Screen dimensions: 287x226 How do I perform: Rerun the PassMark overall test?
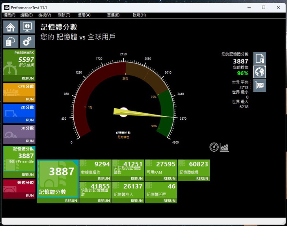[x=28, y=78]
